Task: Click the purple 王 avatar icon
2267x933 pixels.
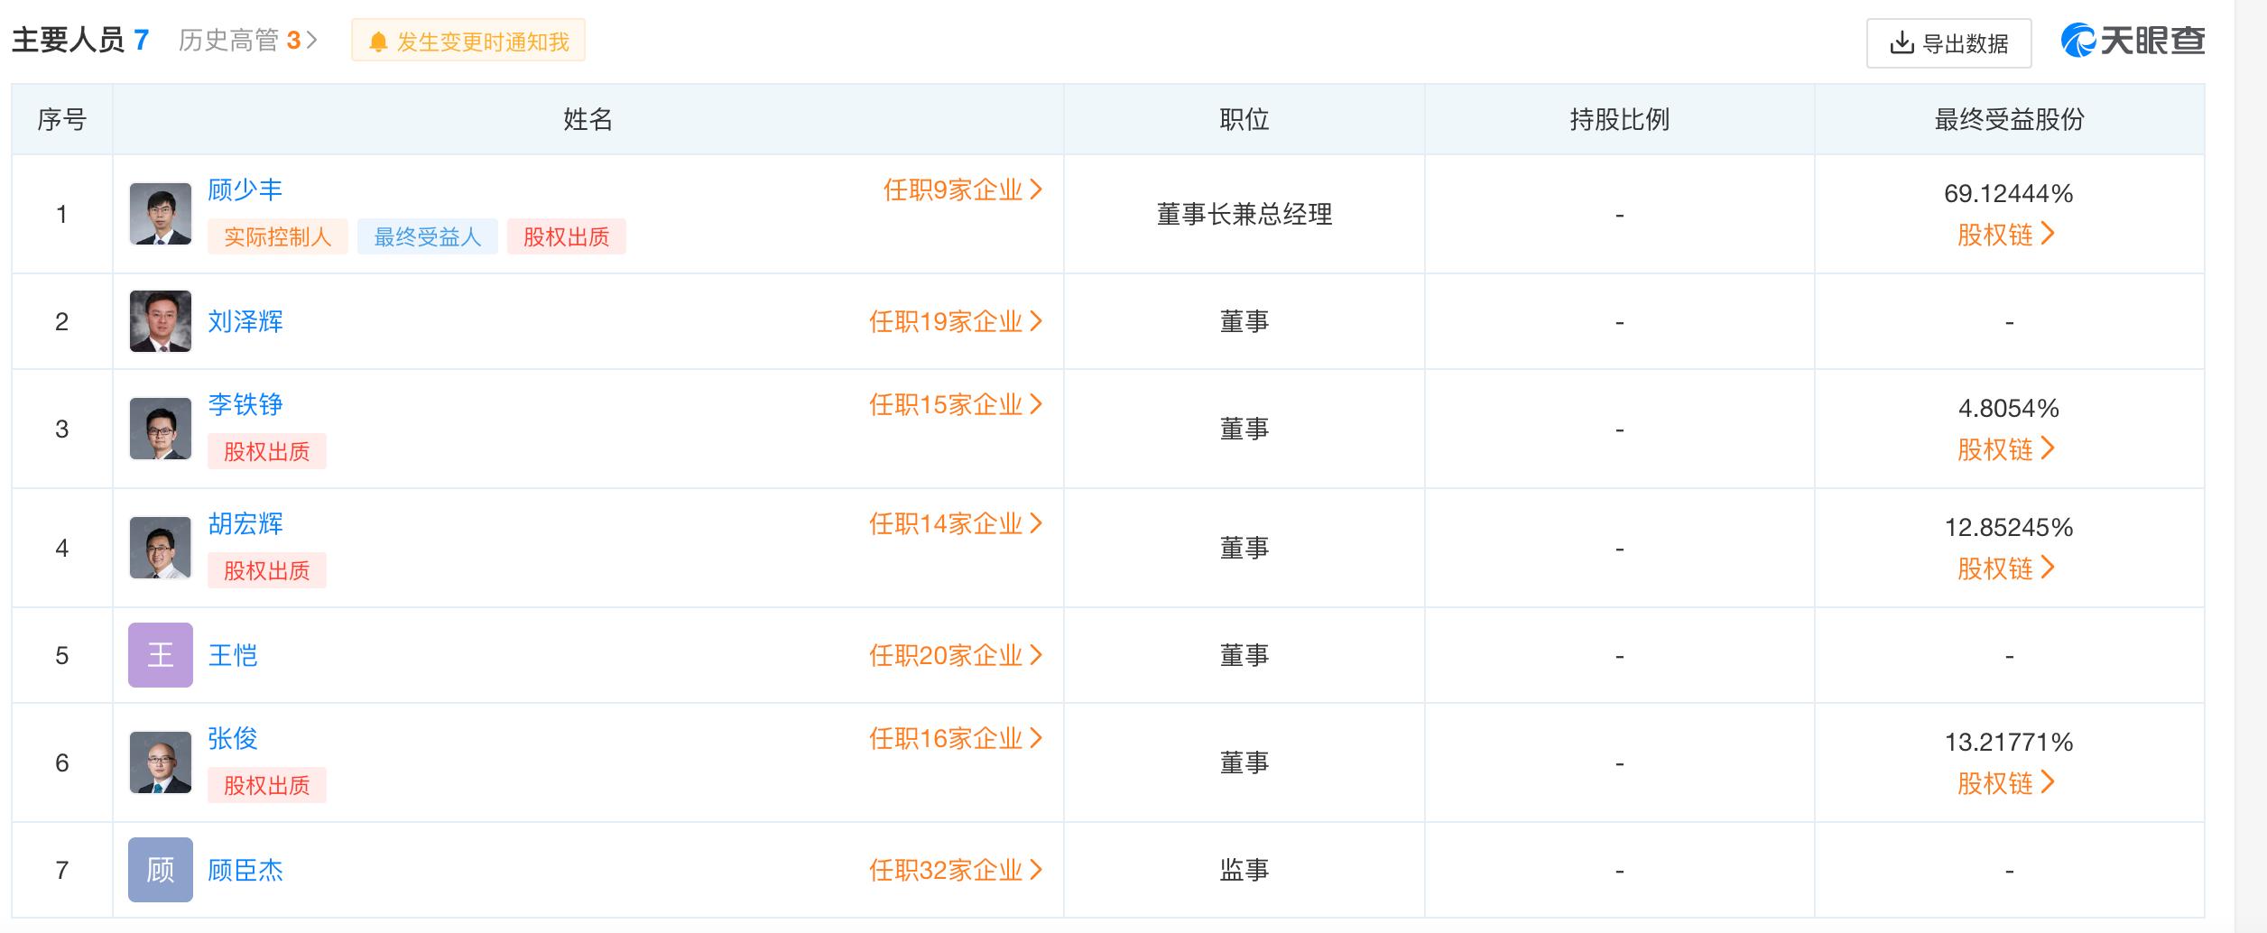Action: coord(161,655)
